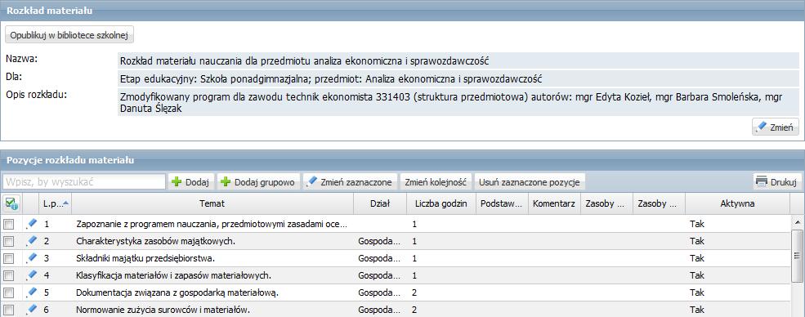Click Usuń zaznaczone pozycje button
805x317 pixels.
pyautogui.click(x=530, y=181)
